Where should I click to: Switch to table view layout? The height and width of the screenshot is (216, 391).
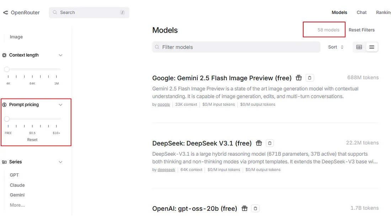click(x=359, y=47)
